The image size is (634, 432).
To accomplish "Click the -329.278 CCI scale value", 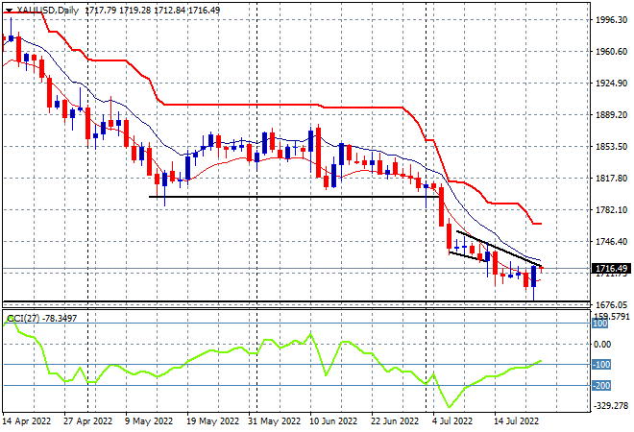I will coord(612,405).
